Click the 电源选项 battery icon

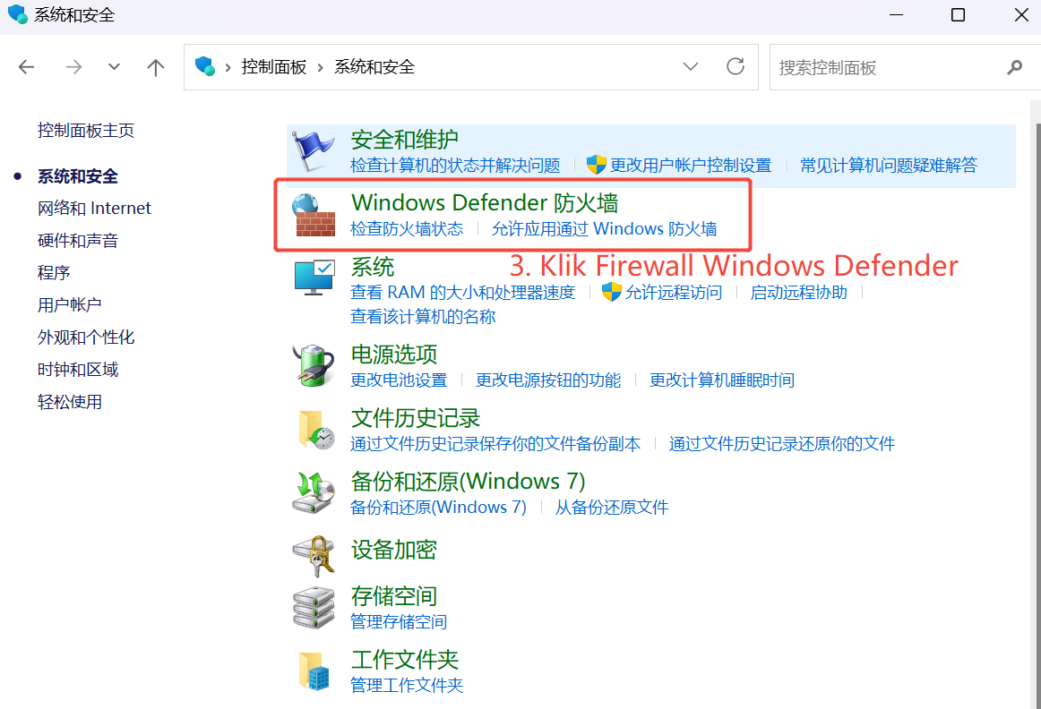314,365
